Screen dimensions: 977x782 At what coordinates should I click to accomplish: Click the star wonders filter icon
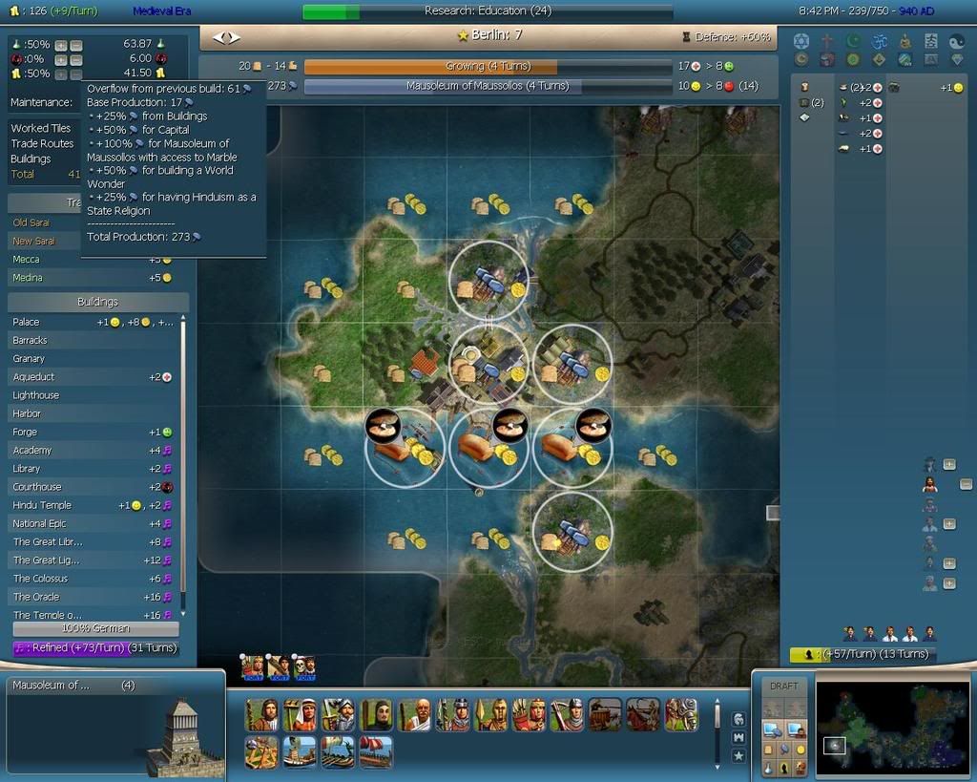click(x=739, y=756)
